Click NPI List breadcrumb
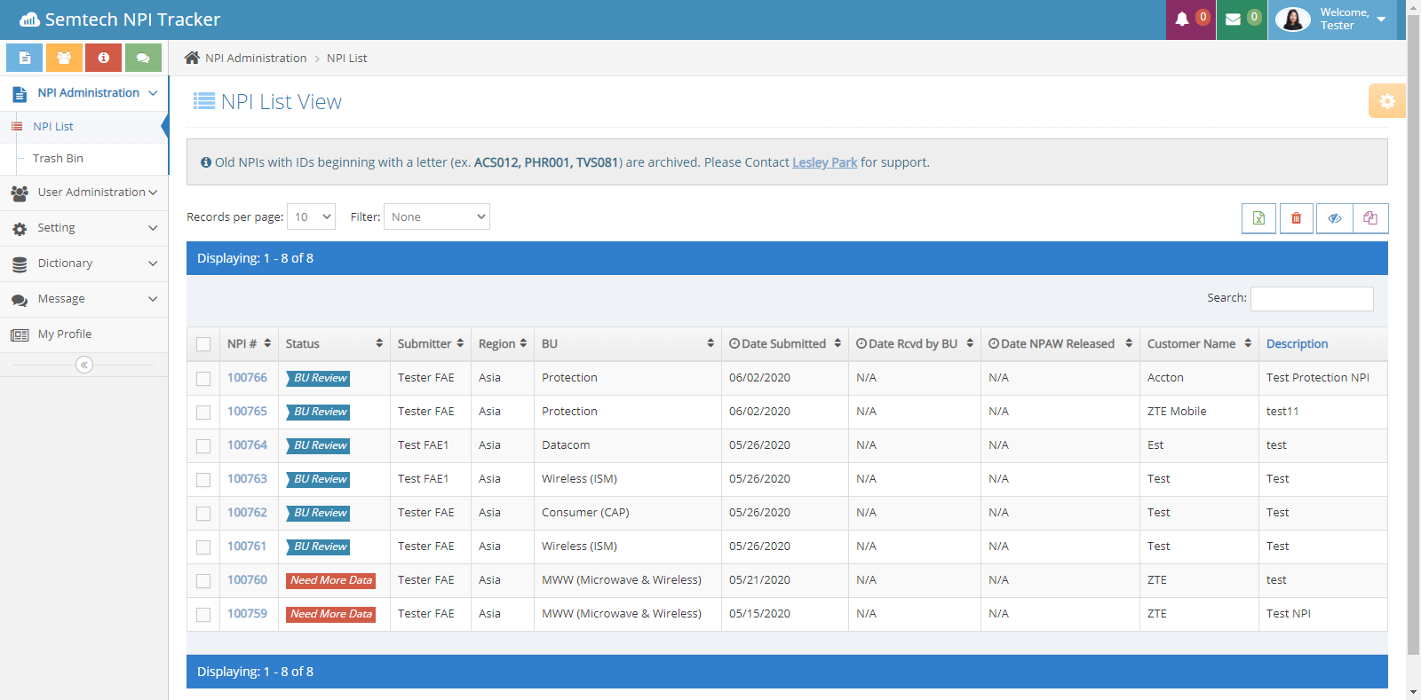Viewport: 1421px width, 700px height. coord(347,58)
